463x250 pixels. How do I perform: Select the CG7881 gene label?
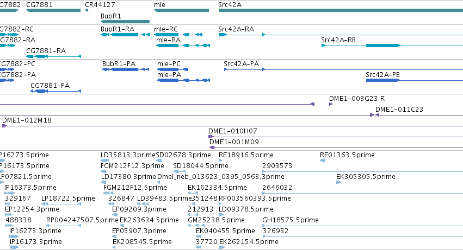(39, 5)
